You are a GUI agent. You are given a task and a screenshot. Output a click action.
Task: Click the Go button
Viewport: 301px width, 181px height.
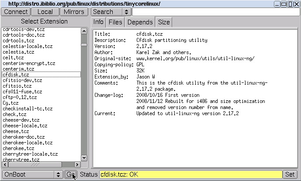[x=70, y=174]
